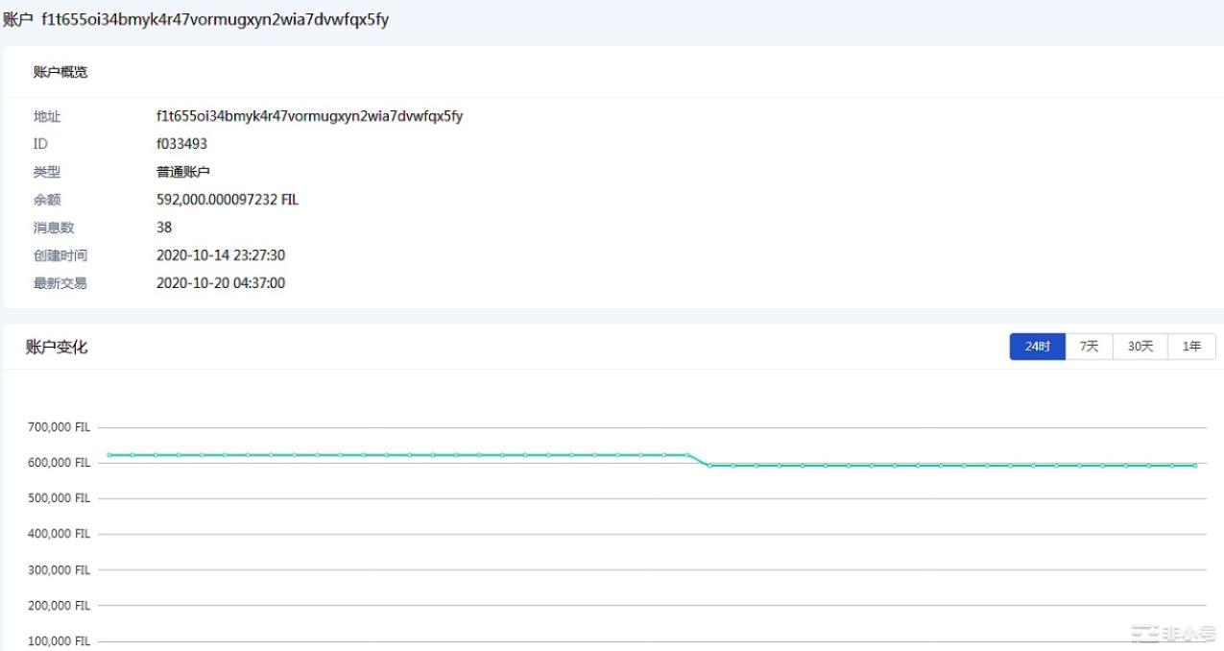This screenshot has width=1224, height=651.
Task: Click latest transaction time 2020-10-20 04:37:00
Action: (220, 283)
